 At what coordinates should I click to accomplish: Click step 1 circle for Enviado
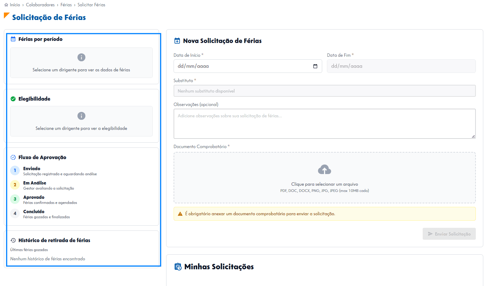[x=15, y=170]
